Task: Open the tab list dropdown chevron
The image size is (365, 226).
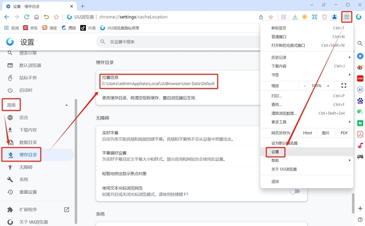Action: 312,5
